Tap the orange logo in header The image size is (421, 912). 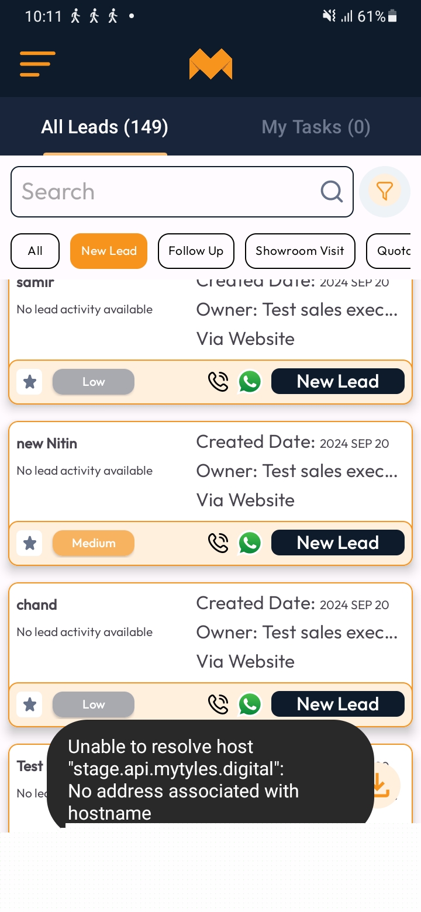point(210,64)
